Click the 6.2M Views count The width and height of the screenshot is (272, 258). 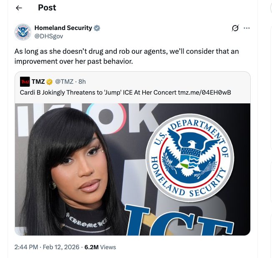(100, 247)
